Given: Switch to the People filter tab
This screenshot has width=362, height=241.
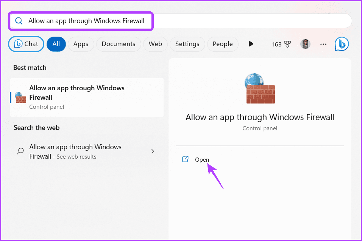Looking at the screenshot, I should (x=223, y=44).
